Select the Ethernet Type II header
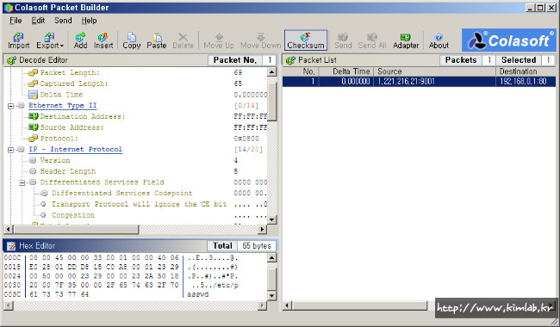560x327 pixels. [x=63, y=106]
